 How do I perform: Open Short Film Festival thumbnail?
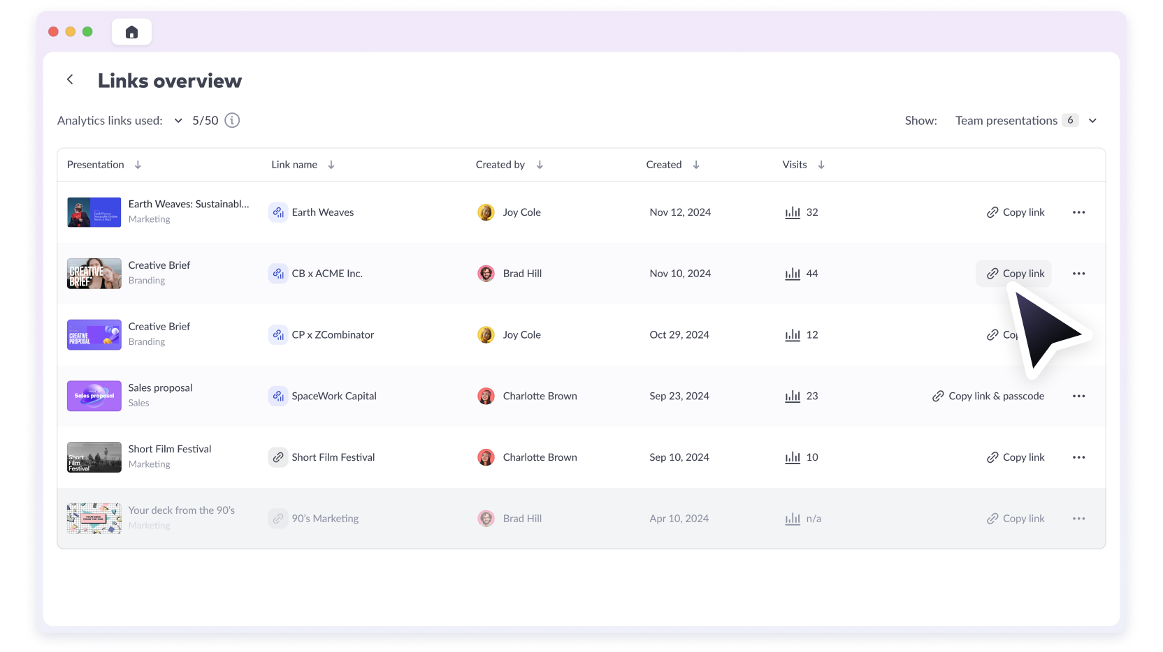tap(94, 457)
